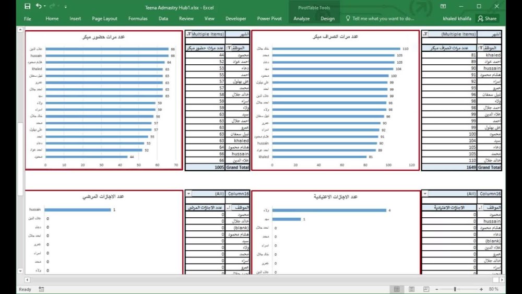
Task: Switch to PivotTable Design tab
Action: click(328, 19)
